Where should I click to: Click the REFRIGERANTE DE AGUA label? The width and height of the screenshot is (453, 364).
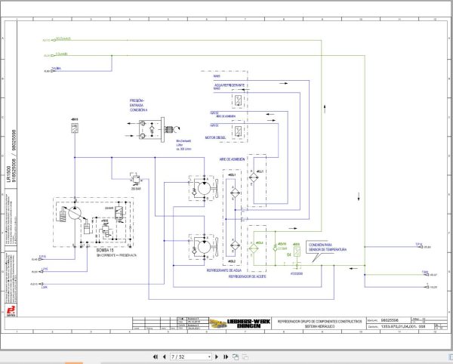pos(224,270)
